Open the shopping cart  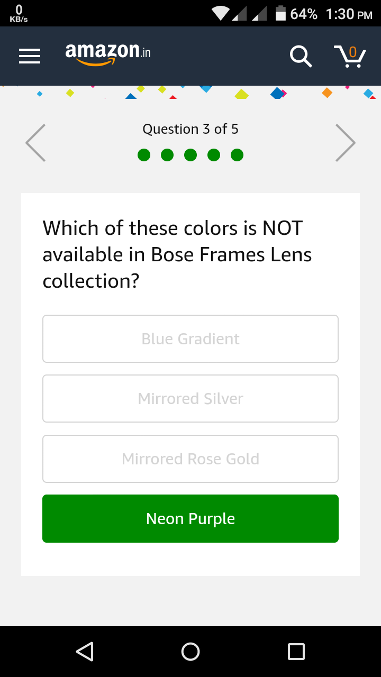point(350,56)
